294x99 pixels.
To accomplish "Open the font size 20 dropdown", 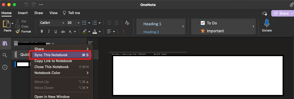I will coord(73,23).
